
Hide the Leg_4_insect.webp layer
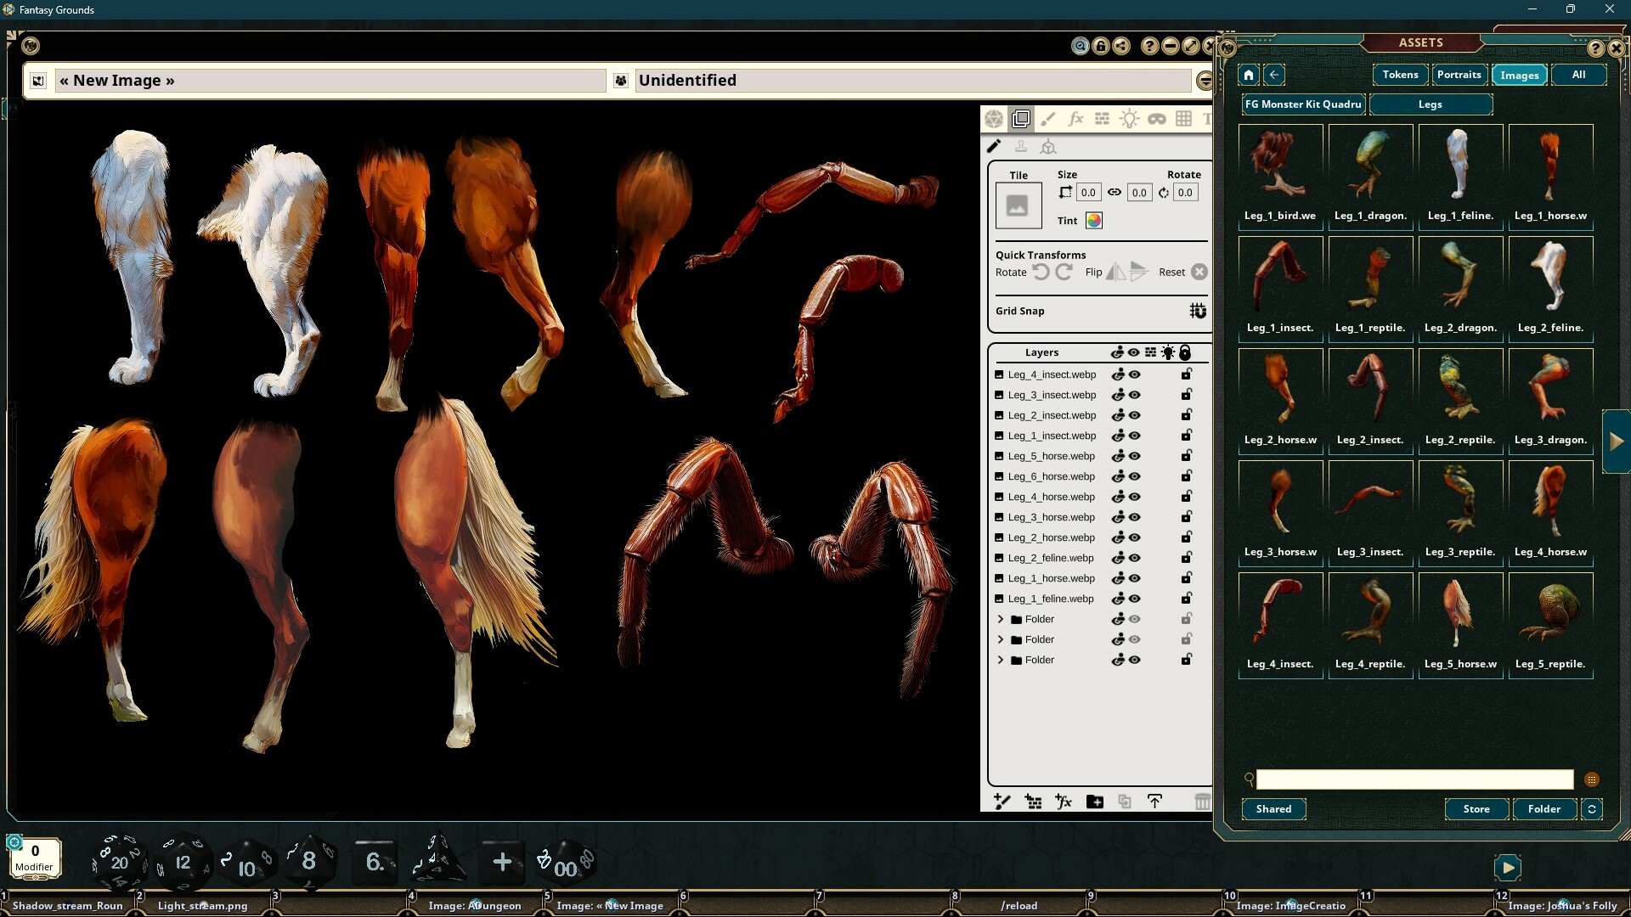point(1135,374)
